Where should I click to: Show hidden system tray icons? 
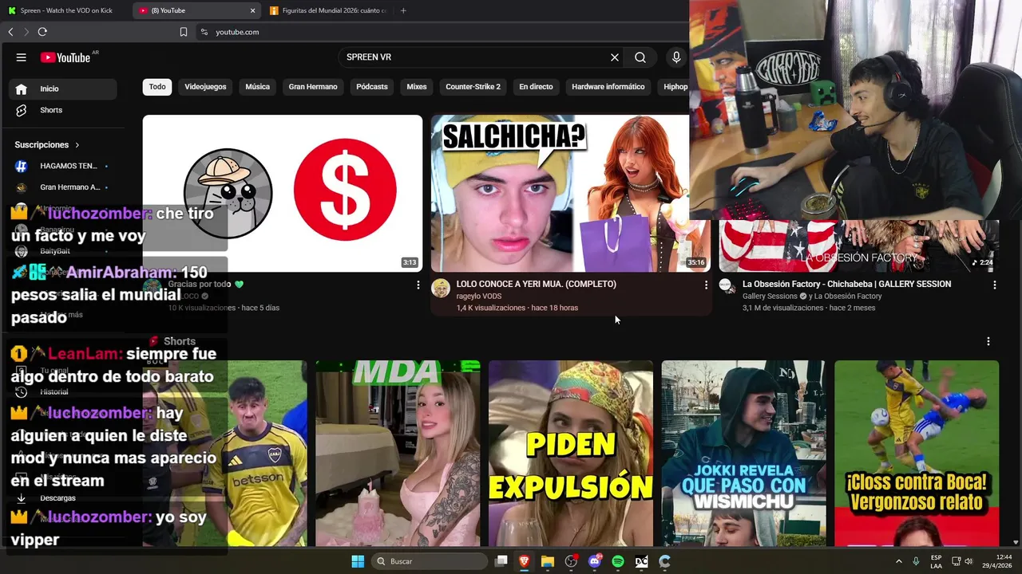click(899, 561)
